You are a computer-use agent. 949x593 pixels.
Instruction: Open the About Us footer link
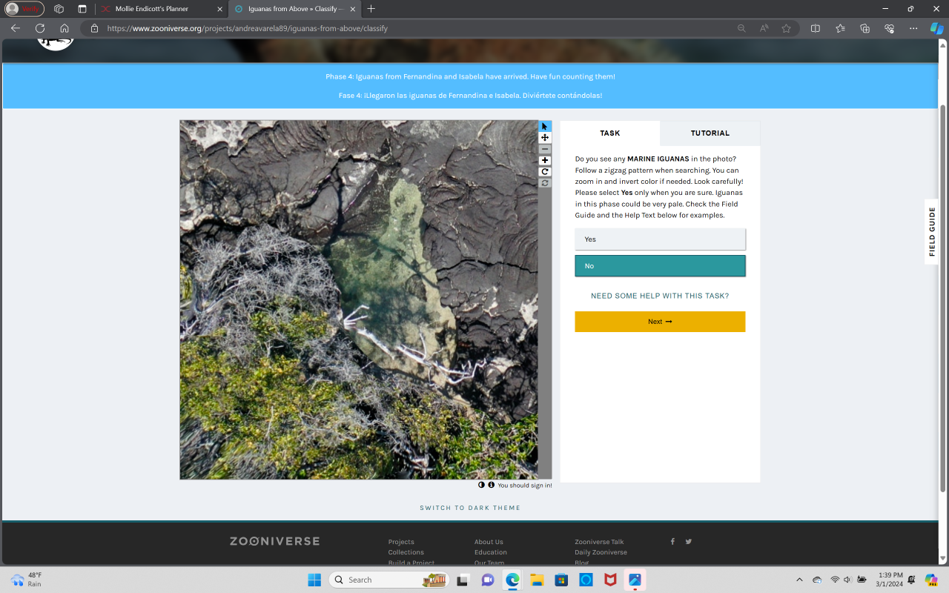click(x=489, y=542)
